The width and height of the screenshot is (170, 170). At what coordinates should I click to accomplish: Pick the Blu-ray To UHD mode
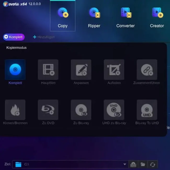tap(147, 110)
